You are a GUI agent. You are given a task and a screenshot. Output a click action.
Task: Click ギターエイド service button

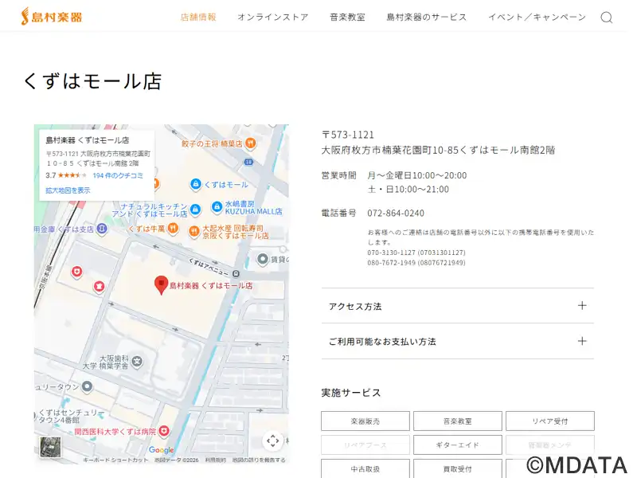click(x=457, y=445)
